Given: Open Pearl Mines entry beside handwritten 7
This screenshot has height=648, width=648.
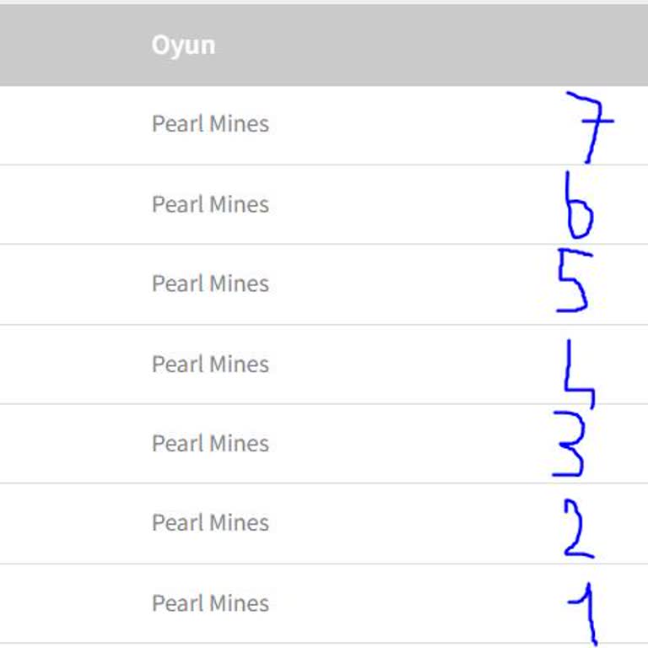Looking at the screenshot, I should coord(210,124).
